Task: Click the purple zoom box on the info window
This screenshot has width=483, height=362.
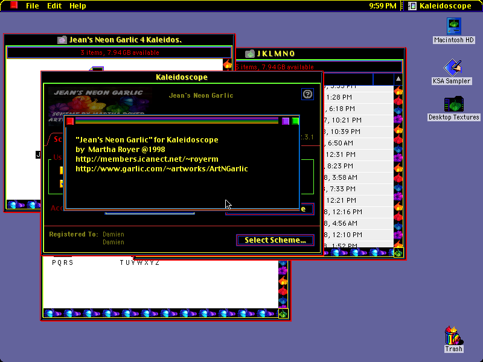Action: click(286, 121)
